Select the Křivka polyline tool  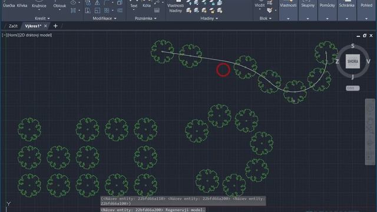[22, 5]
